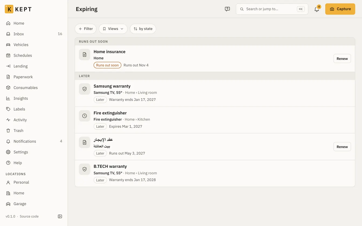Click the Capture button
The height and width of the screenshot is (226, 362).
tap(340, 9)
